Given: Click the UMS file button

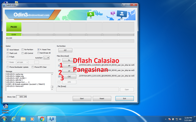Looking at the screenshot, I should [69, 82].
